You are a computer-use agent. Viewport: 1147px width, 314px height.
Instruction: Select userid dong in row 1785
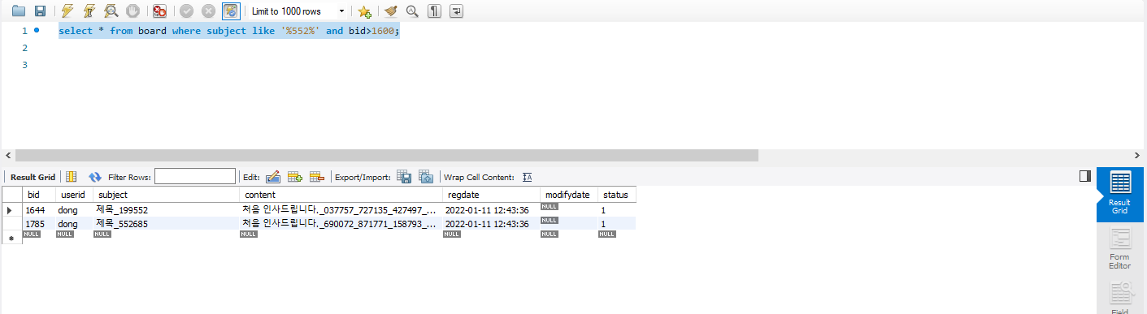point(74,223)
